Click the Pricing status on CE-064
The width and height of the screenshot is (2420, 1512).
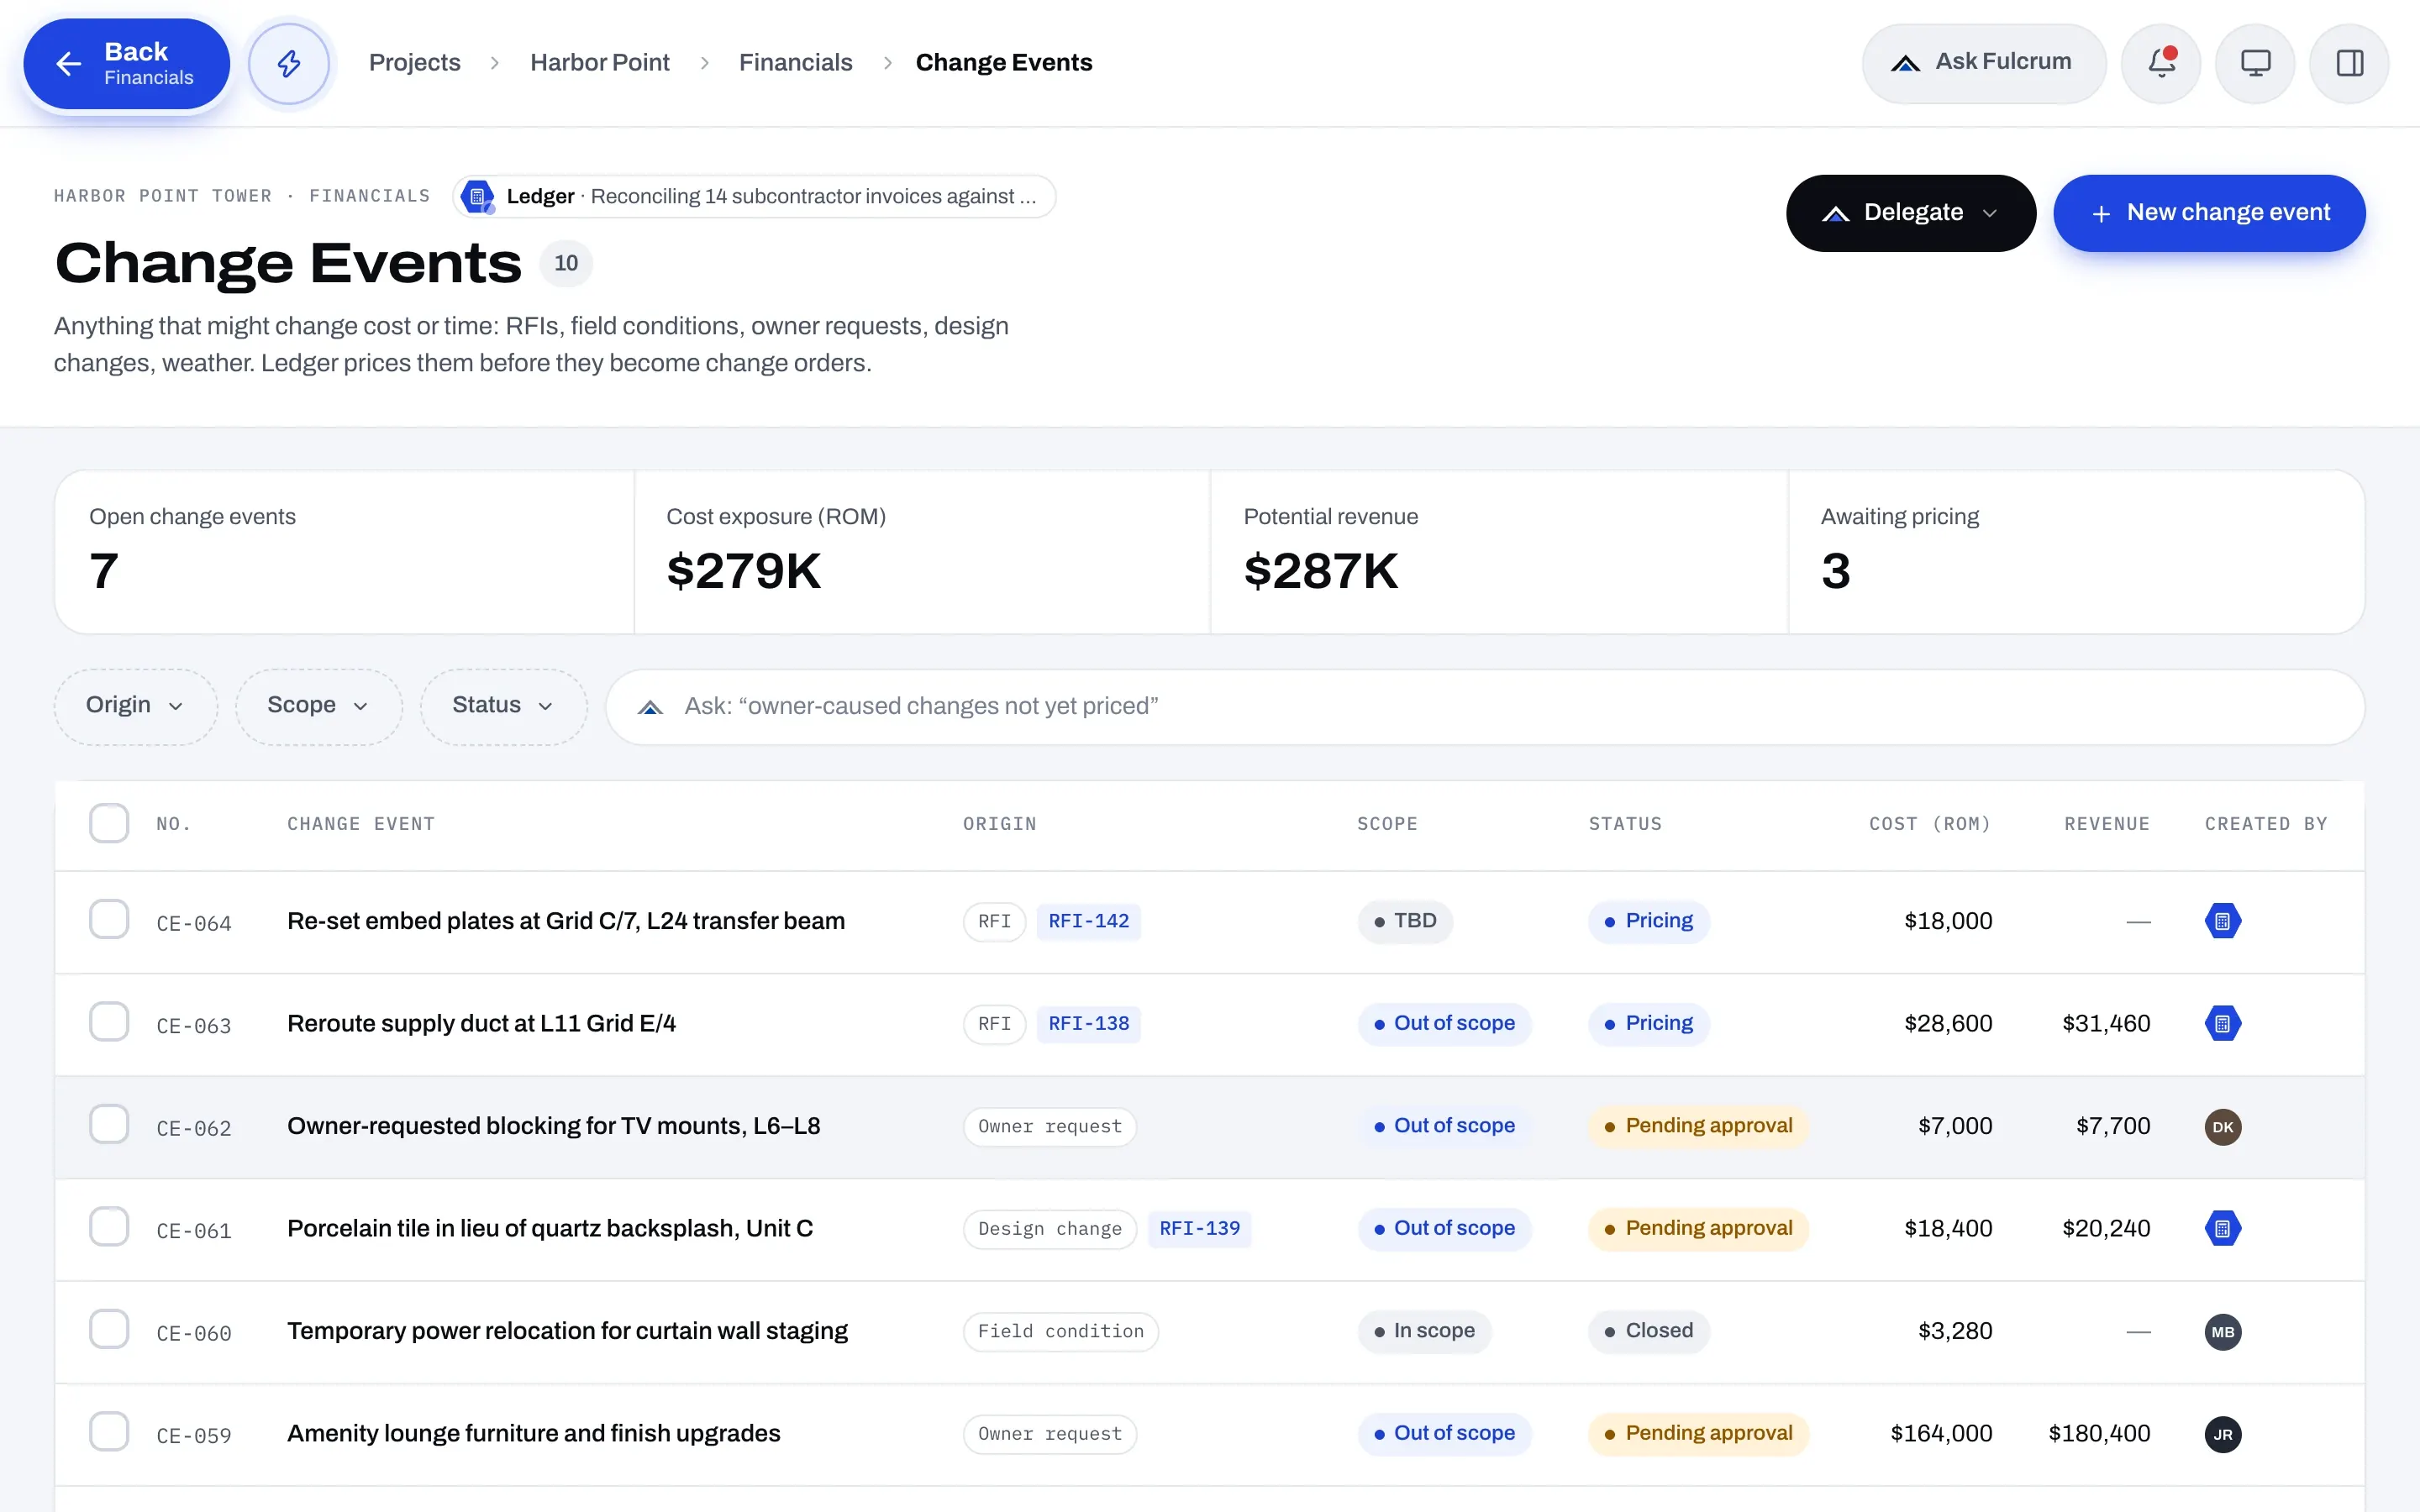point(1649,921)
